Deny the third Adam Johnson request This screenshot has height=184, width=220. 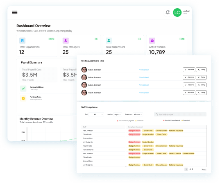click(x=201, y=85)
